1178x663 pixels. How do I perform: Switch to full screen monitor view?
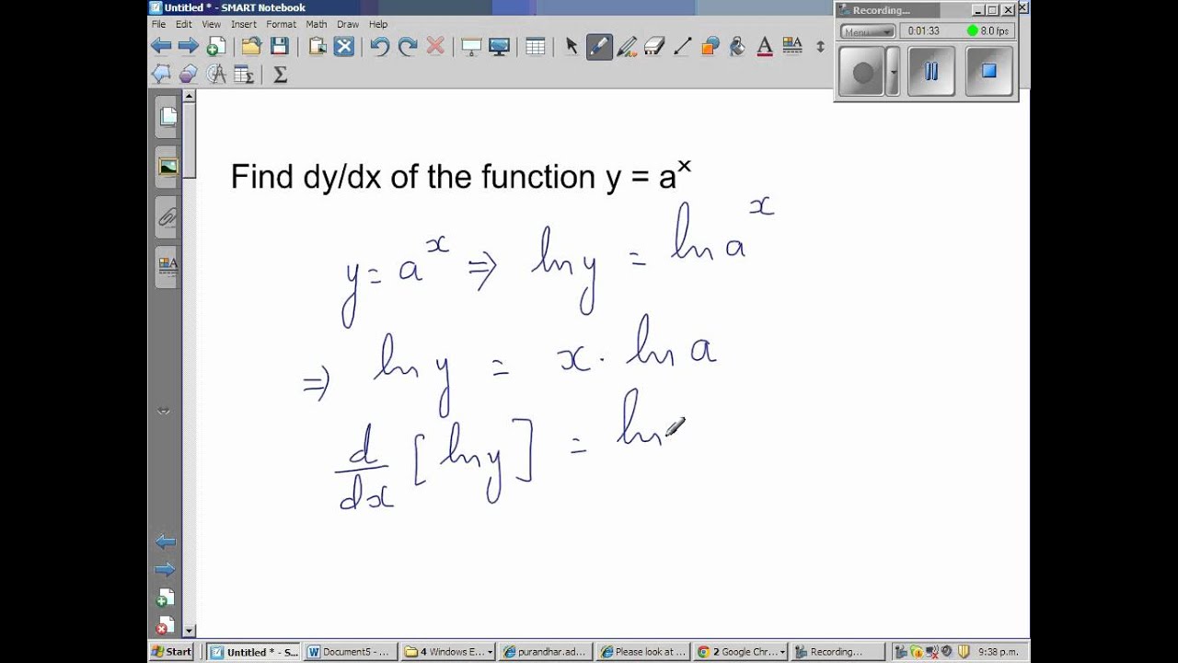pyautogui.click(x=499, y=46)
